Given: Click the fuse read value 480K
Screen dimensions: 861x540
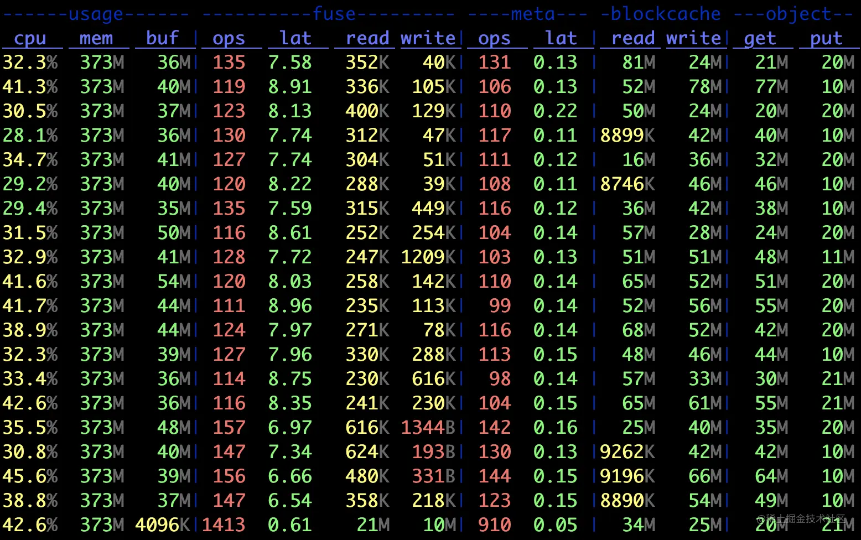Looking at the screenshot, I should 367,476.
